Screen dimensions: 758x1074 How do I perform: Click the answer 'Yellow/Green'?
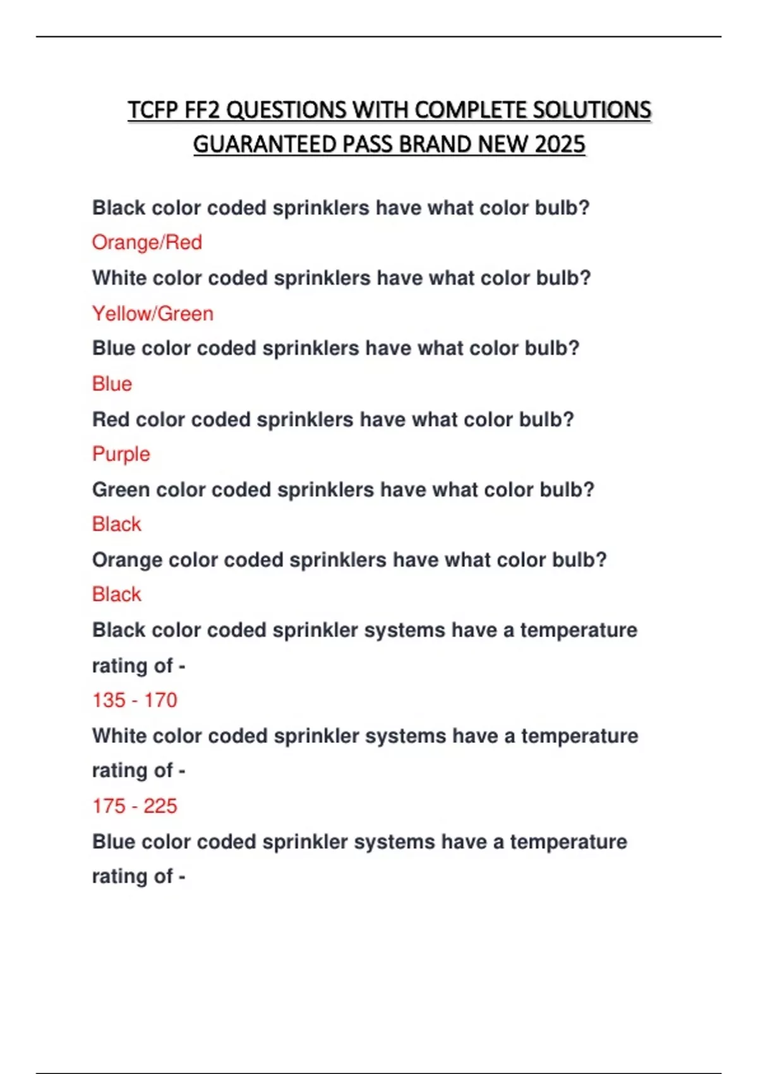[x=153, y=313]
